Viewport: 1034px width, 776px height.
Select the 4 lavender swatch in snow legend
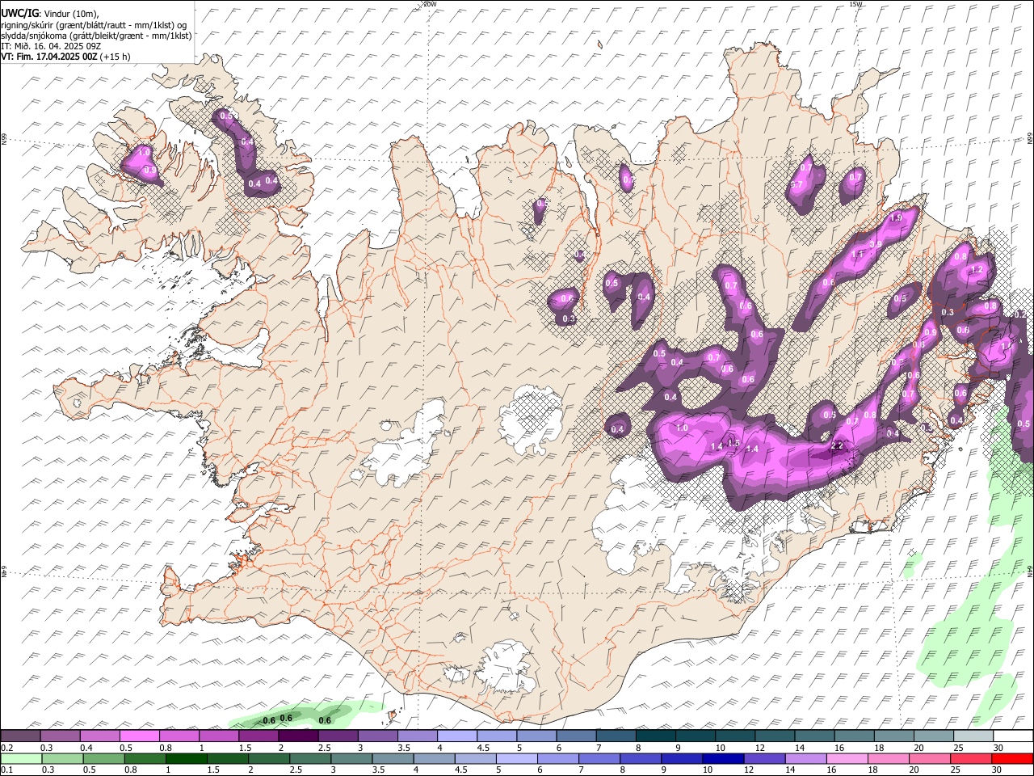click(457, 736)
